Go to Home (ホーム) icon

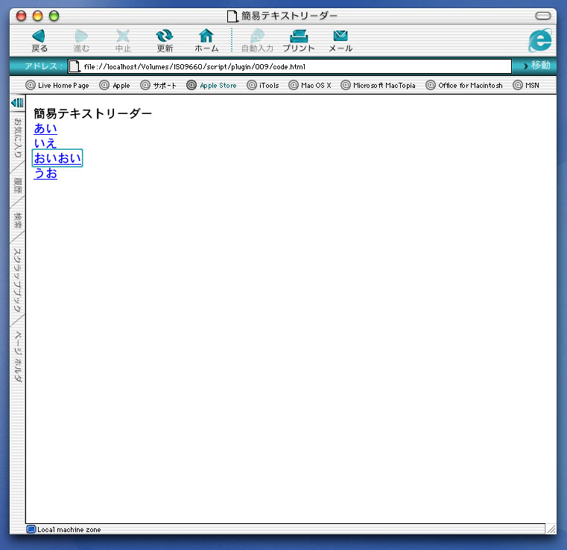tap(206, 36)
